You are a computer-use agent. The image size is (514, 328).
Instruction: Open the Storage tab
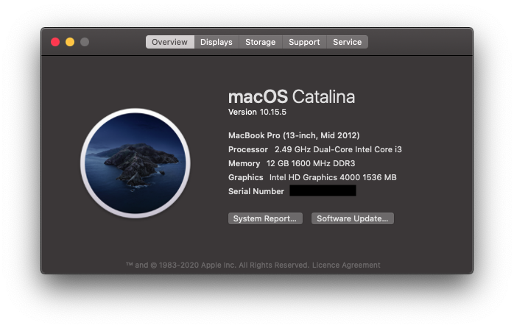click(x=260, y=42)
